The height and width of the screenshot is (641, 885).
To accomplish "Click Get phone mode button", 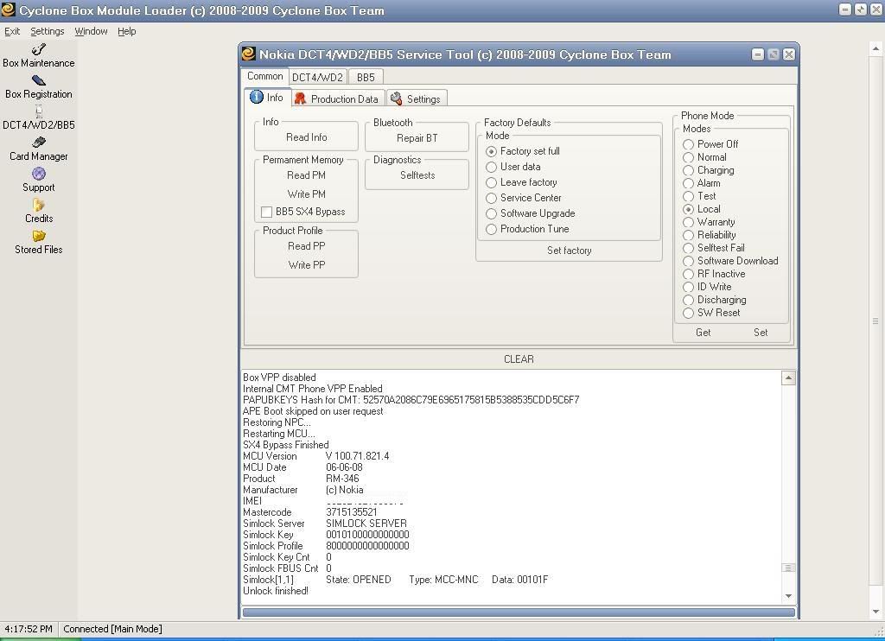I will (x=704, y=333).
